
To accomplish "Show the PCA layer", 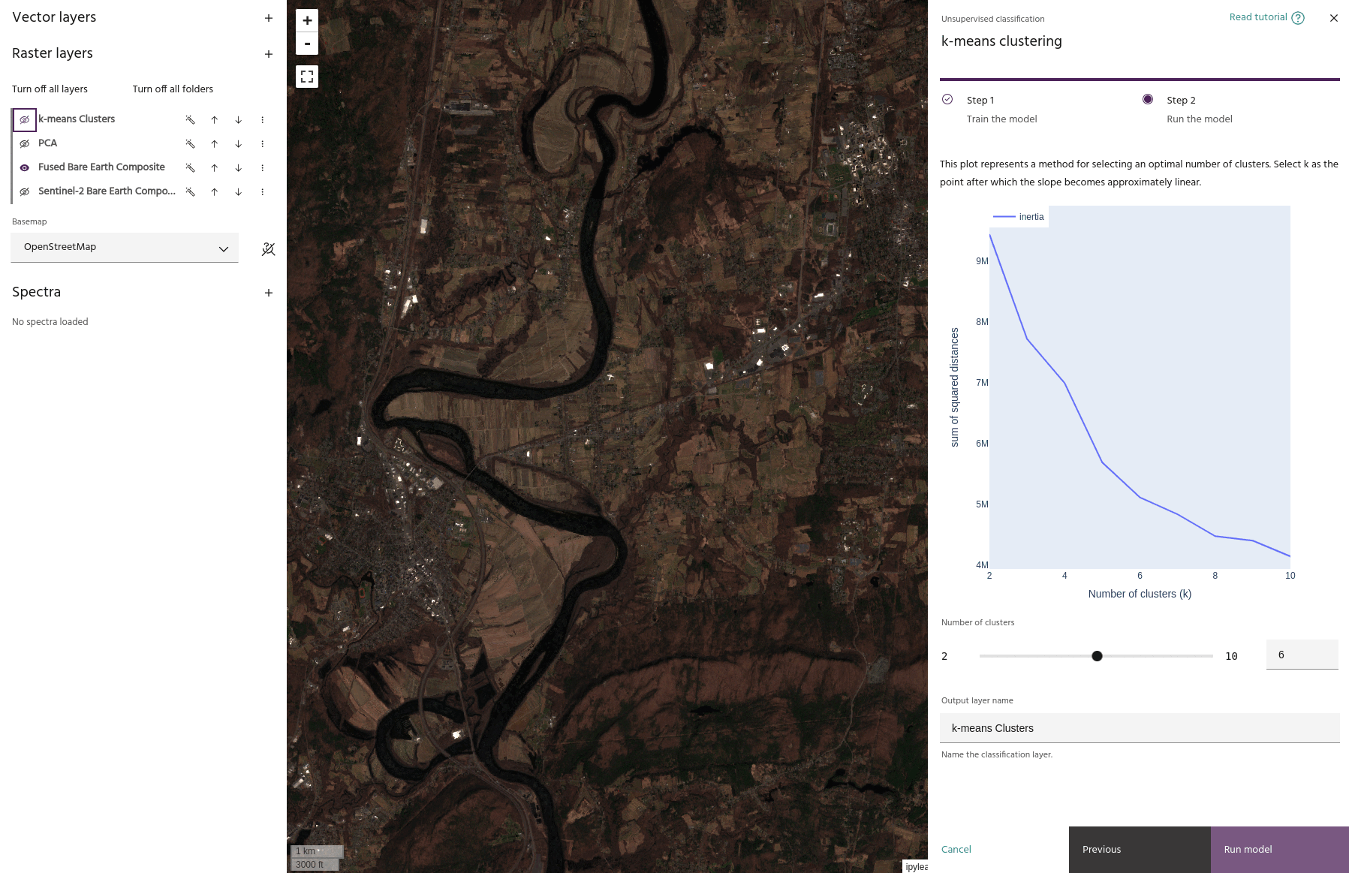I will click(x=25, y=143).
